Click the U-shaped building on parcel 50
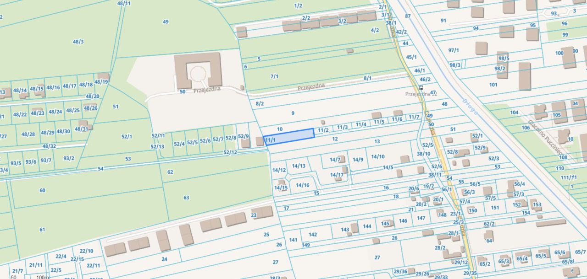This screenshot has height=279, width=587. point(198,69)
